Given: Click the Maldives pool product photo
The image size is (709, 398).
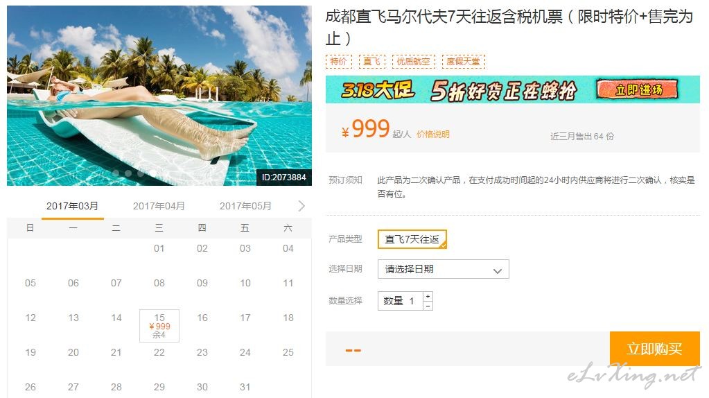Looking at the screenshot, I should pos(159,96).
